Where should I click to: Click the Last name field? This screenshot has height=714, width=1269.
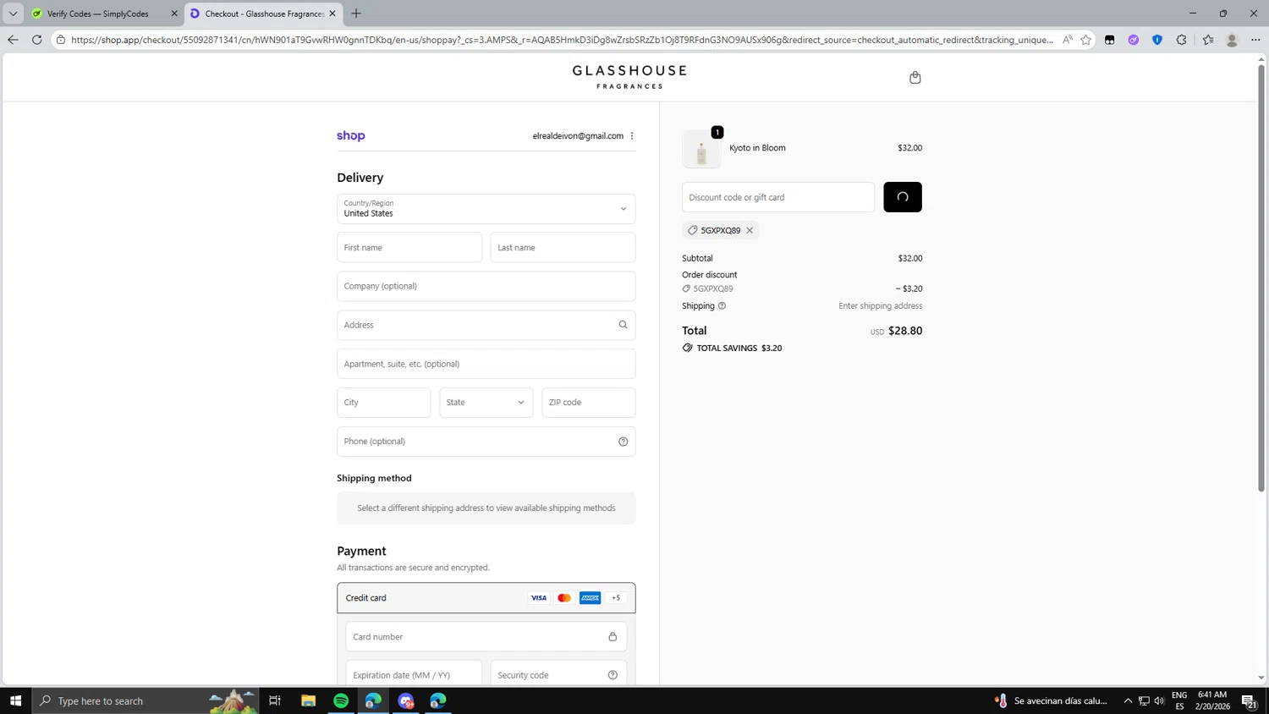563,248
